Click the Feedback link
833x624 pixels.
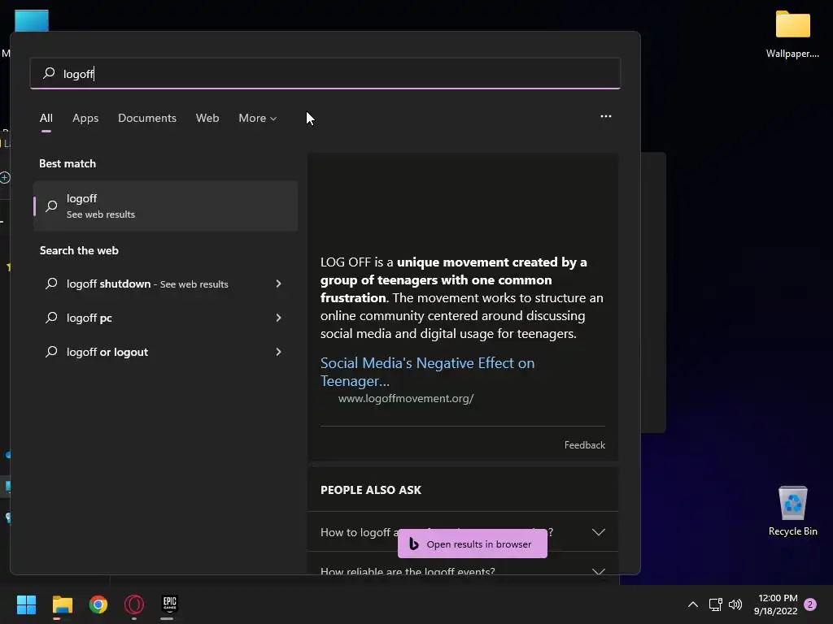pos(584,445)
